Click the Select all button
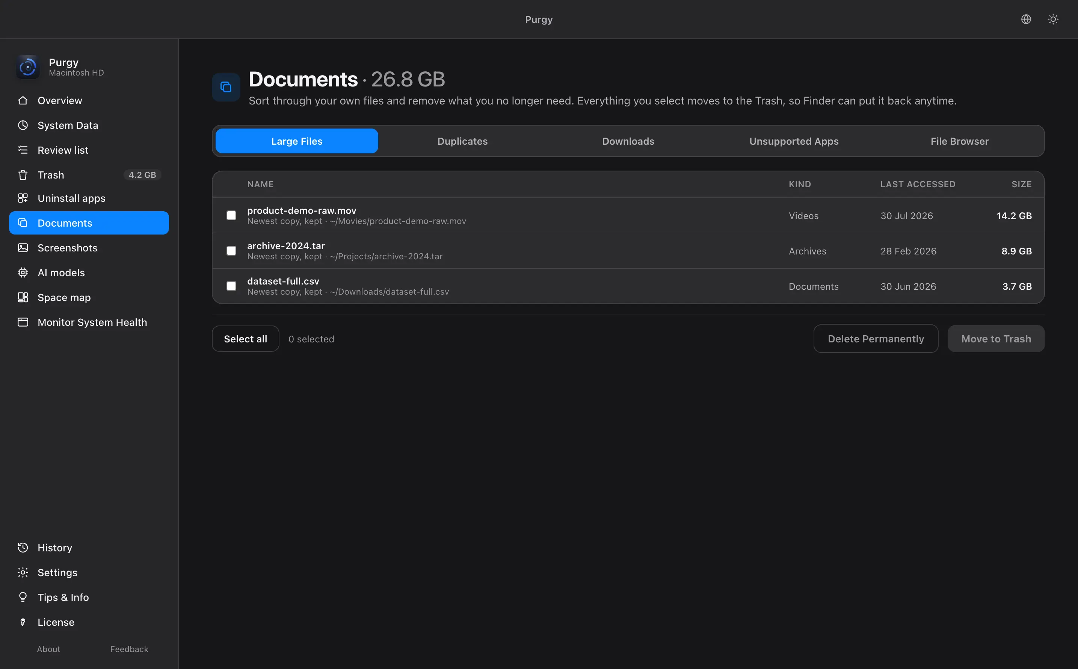The image size is (1078, 669). pyautogui.click(x=245, y=339)
